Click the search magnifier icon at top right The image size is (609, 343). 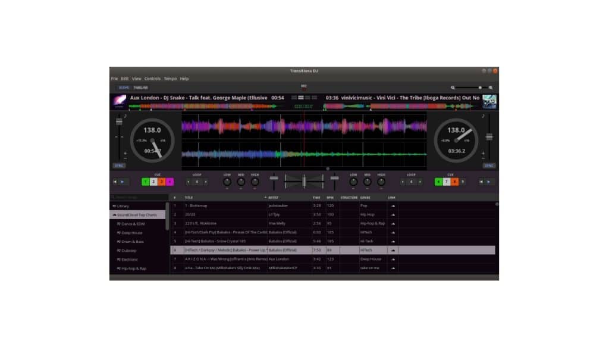point(491,88)
